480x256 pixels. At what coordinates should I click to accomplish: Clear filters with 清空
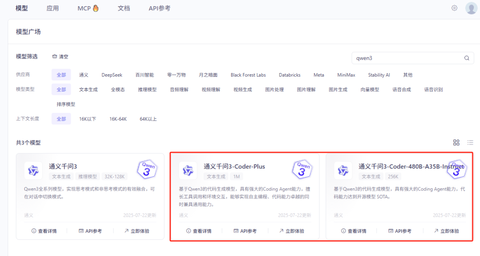click(60, 56)
